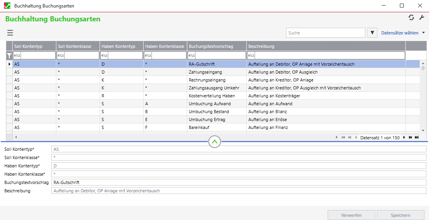The width and height of the screenshot is (430, 220).
Task: Click the Buchungstextvorschlag detail field RA-Gutschrift
Action: (x=238, y=182)
